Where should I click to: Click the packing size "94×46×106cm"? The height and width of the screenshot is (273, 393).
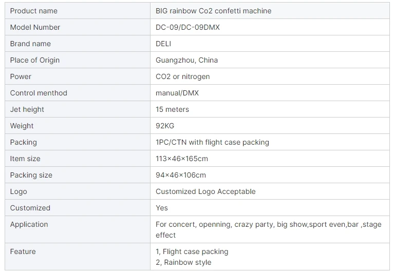pyautogui.click(x=181, y=175)
